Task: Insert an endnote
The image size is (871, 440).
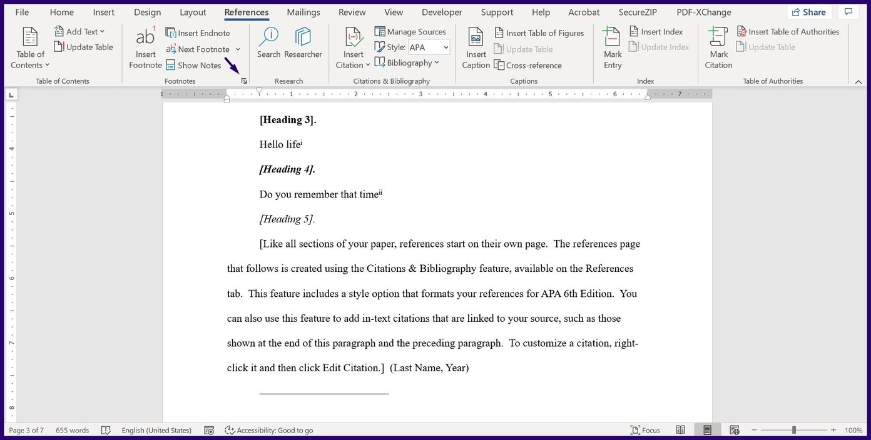Action: tap(198, 32)
